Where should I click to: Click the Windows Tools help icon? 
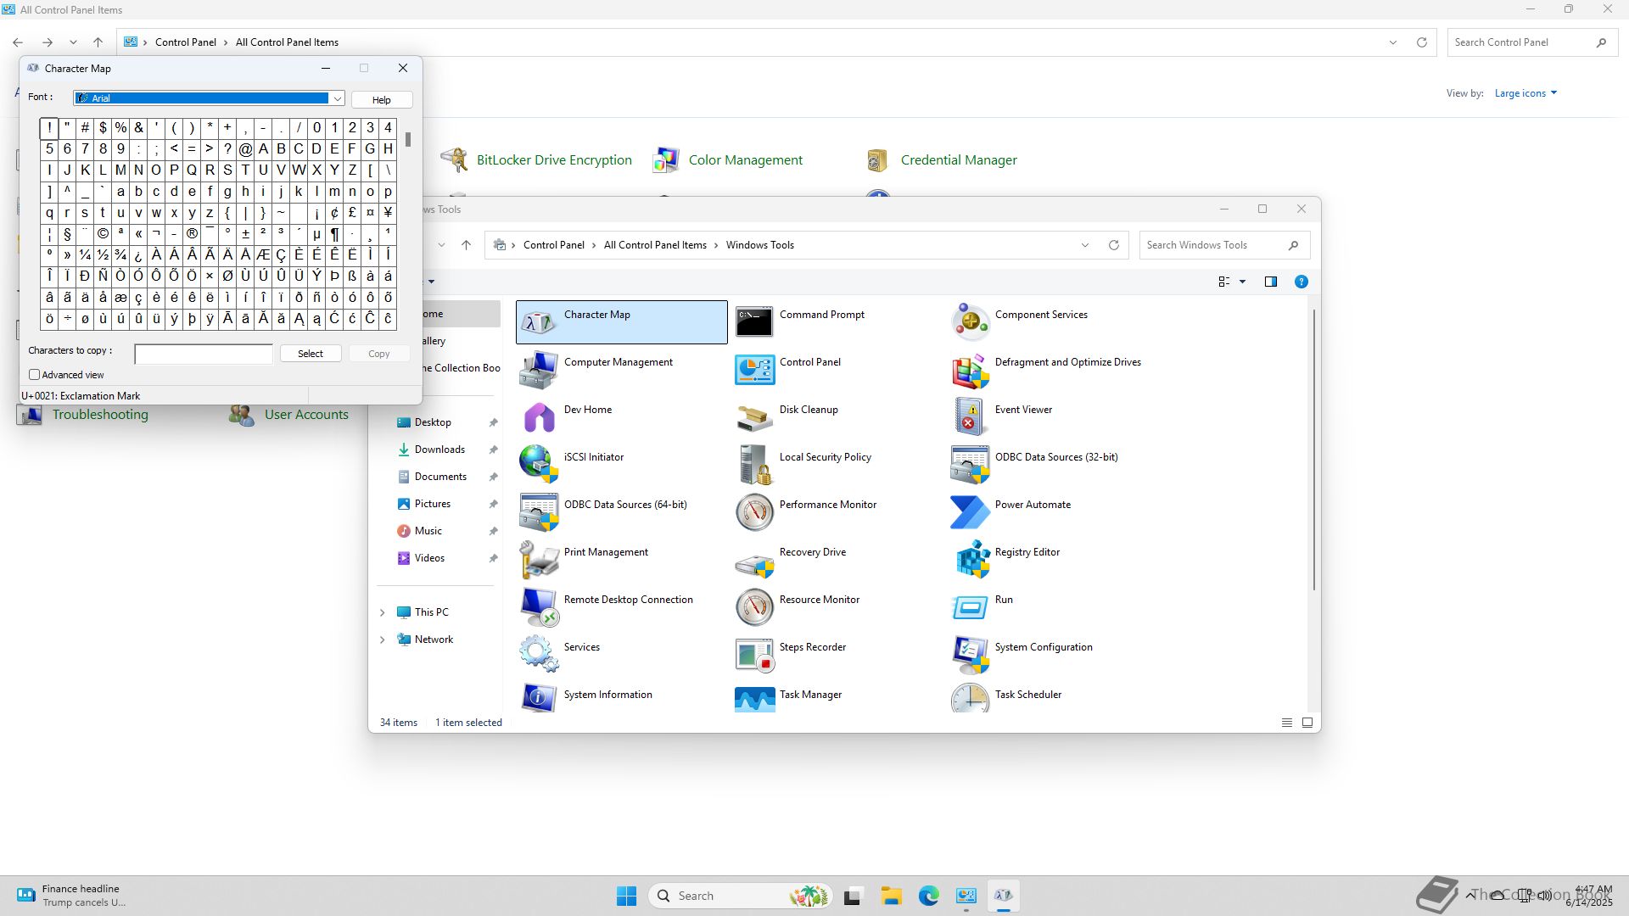coord(1301,282)
